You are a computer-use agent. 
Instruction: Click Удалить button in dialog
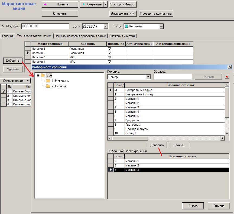[179, 145]
